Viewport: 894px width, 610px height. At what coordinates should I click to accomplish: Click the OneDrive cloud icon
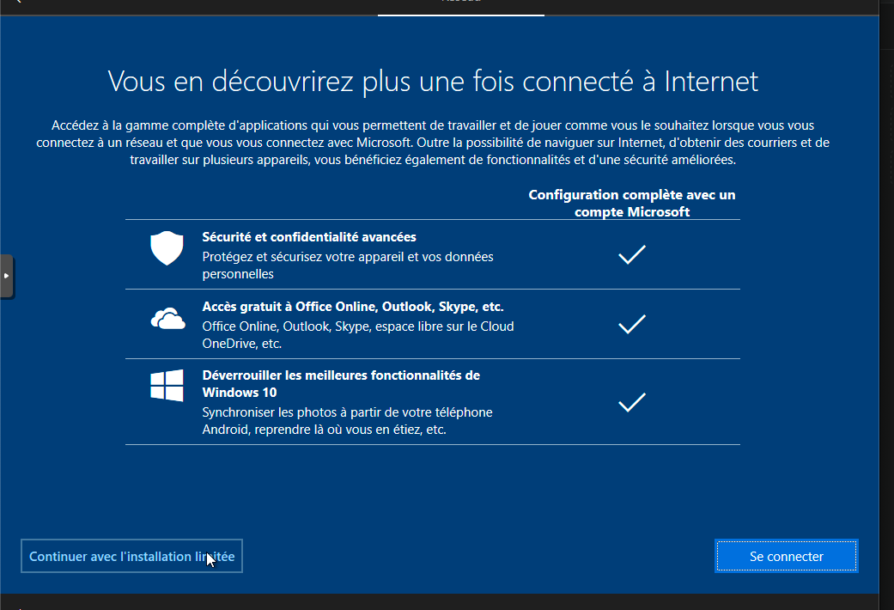167,320
